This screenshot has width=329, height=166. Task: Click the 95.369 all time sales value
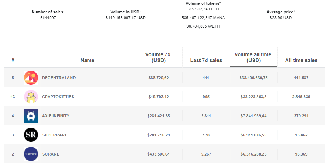pos(301,154)
